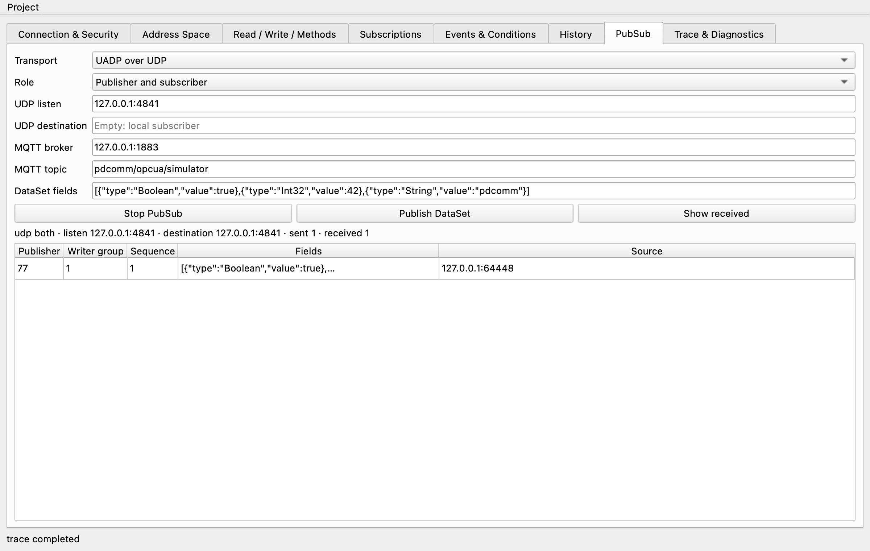Edit the DataSet fields JSON input
The image size is (870, 551).
[473, 191]
